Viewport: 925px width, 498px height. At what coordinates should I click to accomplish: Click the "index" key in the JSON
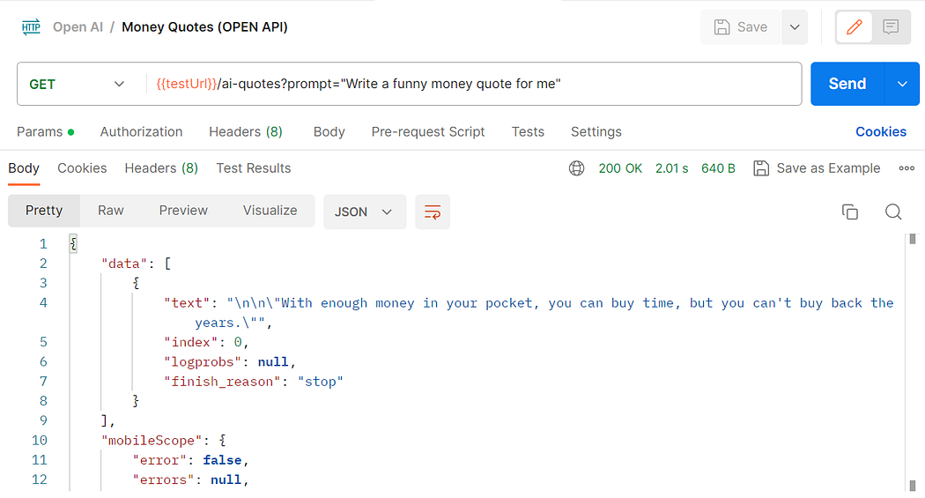[190, 342]
